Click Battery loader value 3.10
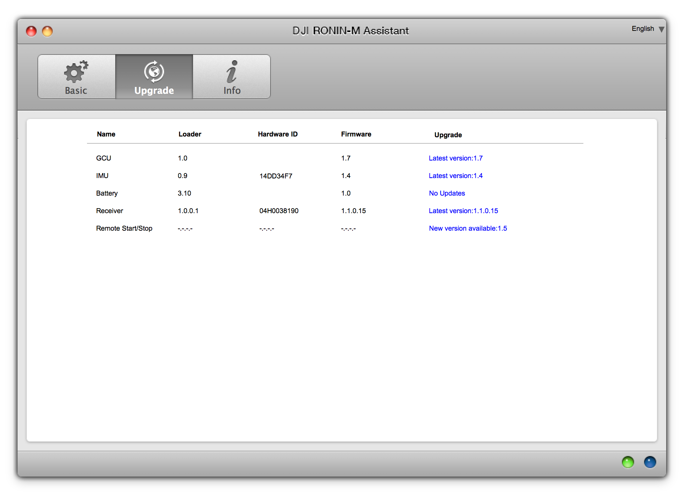 [x=184, y=193]
